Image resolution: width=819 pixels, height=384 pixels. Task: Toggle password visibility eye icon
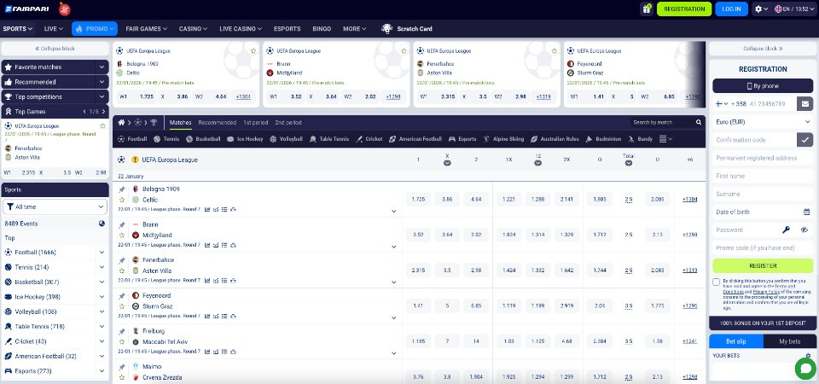(804, 230)
